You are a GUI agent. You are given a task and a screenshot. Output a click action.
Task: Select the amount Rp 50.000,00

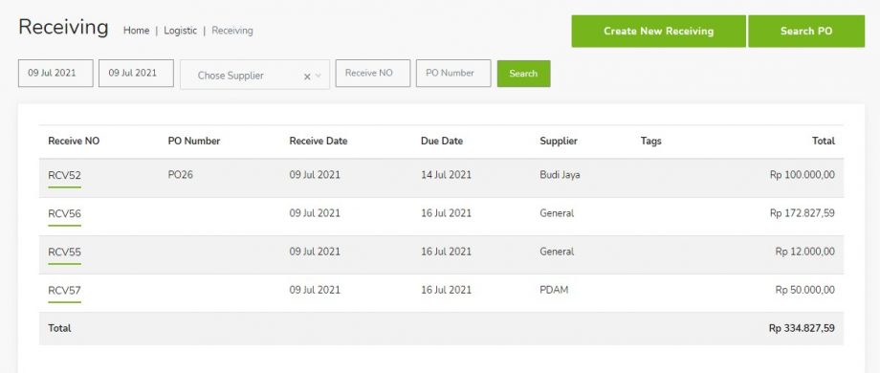(805, 290)
